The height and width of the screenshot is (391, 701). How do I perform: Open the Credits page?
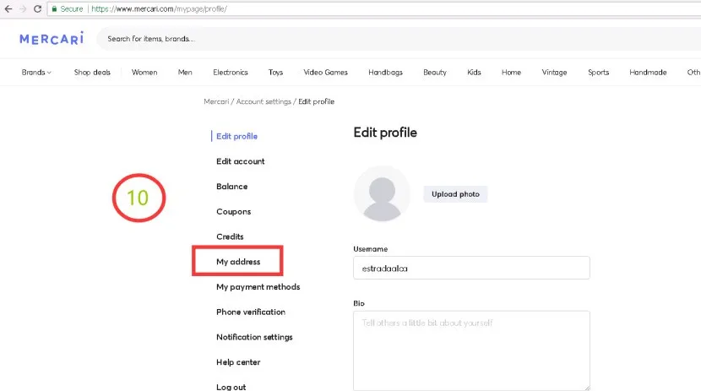point(231,236)
